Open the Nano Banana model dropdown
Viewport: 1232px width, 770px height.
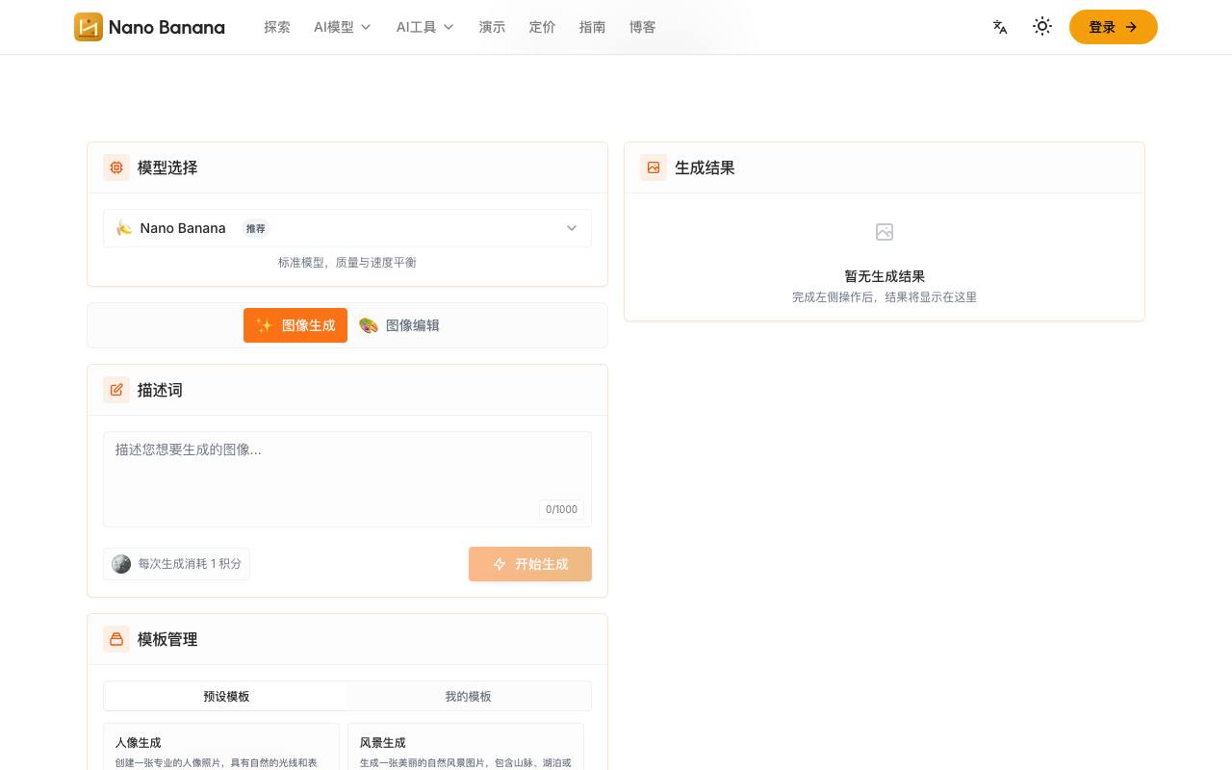point(347,228)
